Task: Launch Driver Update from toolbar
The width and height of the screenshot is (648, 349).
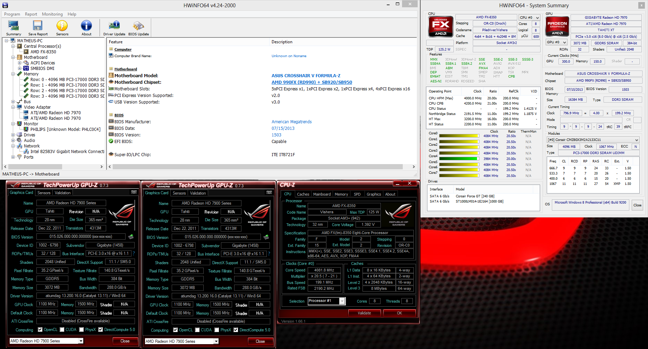Action: point(114,28)
